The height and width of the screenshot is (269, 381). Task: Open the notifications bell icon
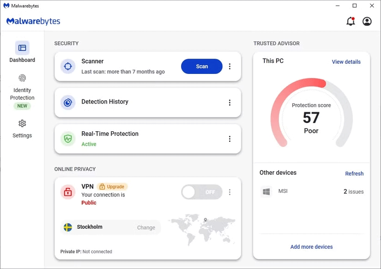pos(351,21)
